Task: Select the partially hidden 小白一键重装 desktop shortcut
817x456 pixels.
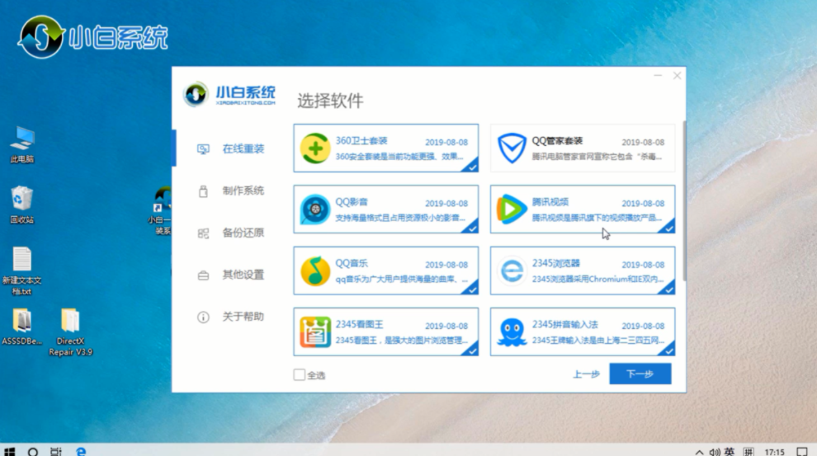Action: click(161, 211)
